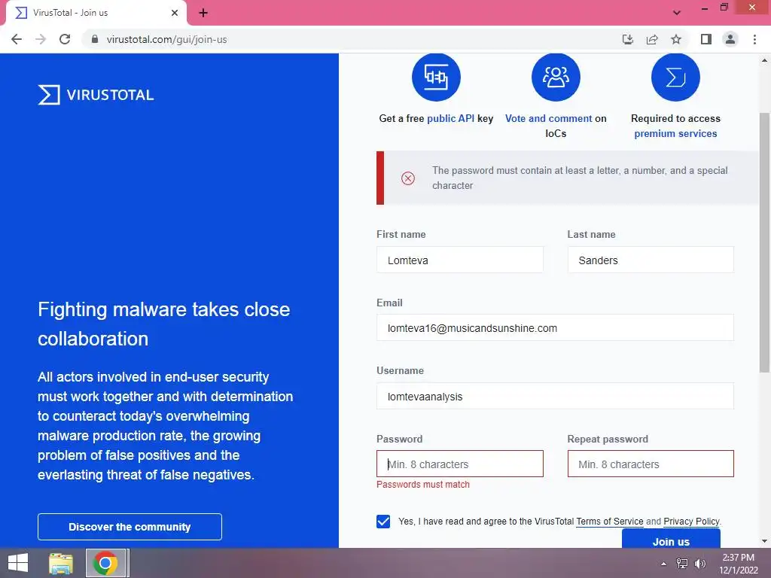Click the volume speaker tray icon
This screenshot has width=771, height=578.
(x=699, y=564)
